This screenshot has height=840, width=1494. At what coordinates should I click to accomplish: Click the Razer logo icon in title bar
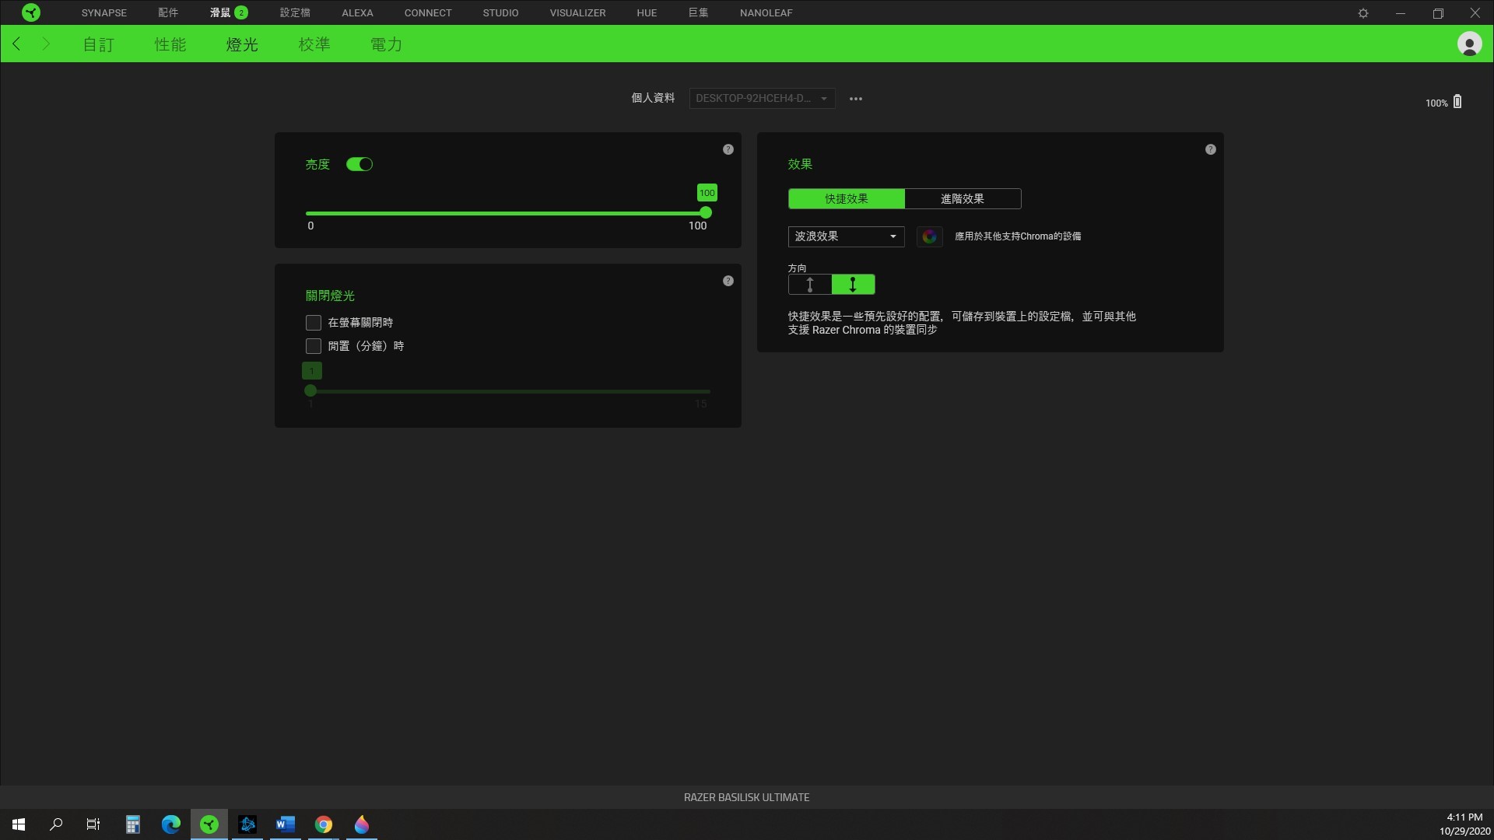coord(31,12)
